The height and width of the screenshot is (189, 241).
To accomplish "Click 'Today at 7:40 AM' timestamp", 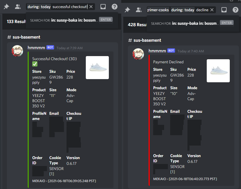I will [191, 51].
